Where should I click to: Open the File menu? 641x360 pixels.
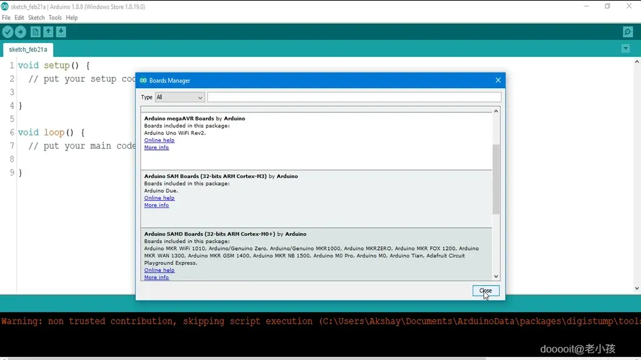tap(6, 17)
